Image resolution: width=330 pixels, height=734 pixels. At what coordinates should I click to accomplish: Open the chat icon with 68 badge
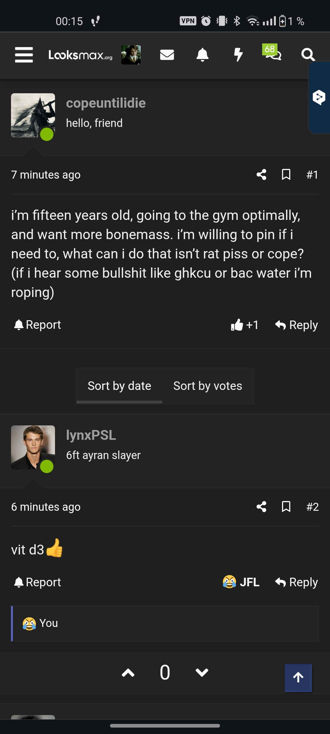(x=273, y=54)
